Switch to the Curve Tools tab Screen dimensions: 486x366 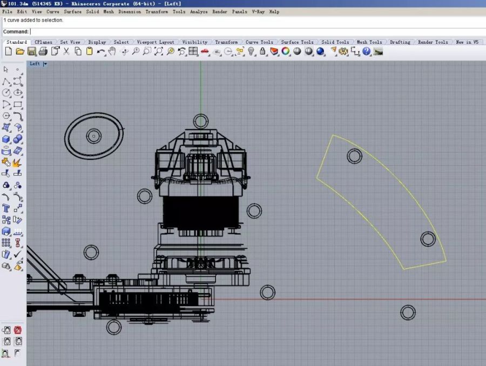pos(259,42)
